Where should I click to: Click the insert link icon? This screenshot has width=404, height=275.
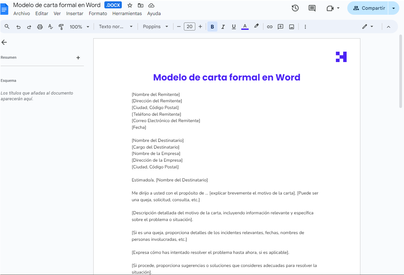click(269, 27)
